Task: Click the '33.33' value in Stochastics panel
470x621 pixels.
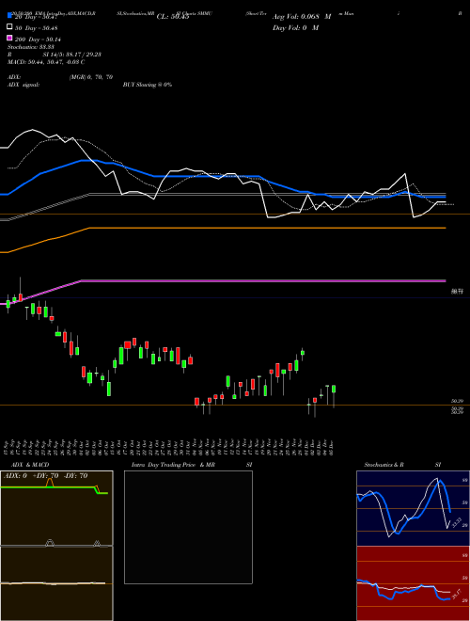Action: click(x=456, y=522)
